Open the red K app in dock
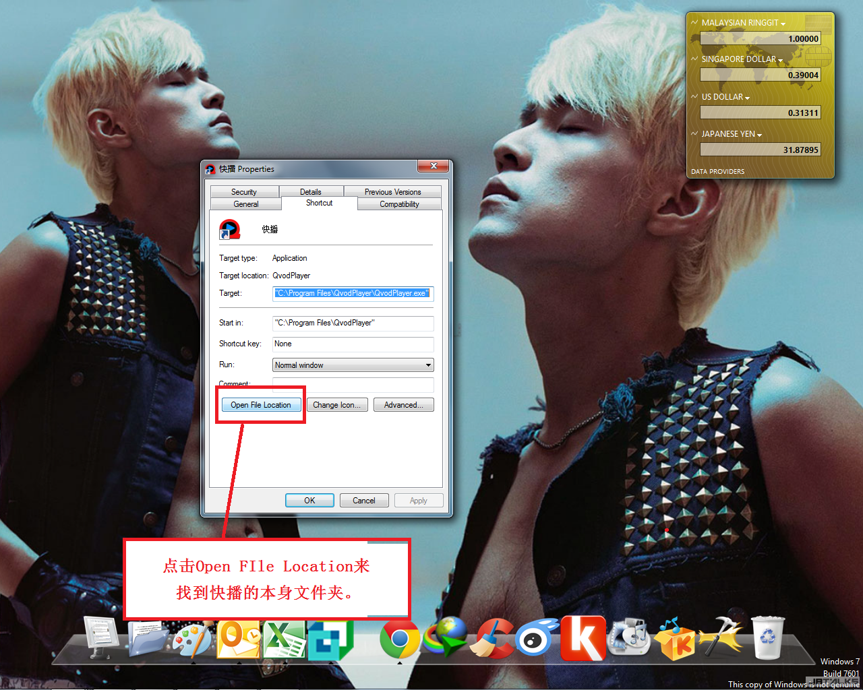863x690 pixels. coord(583,637)
